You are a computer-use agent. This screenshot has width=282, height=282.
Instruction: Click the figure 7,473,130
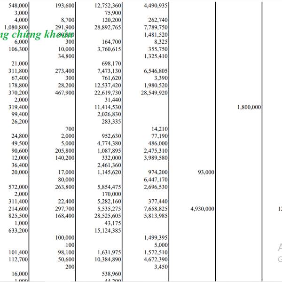tap(109, 71)
